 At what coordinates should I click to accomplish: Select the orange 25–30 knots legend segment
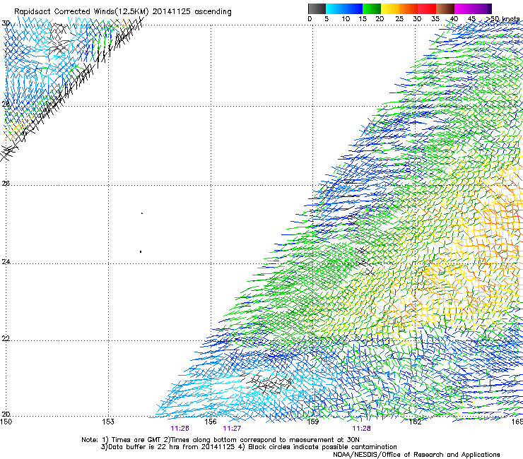[409, 8]
